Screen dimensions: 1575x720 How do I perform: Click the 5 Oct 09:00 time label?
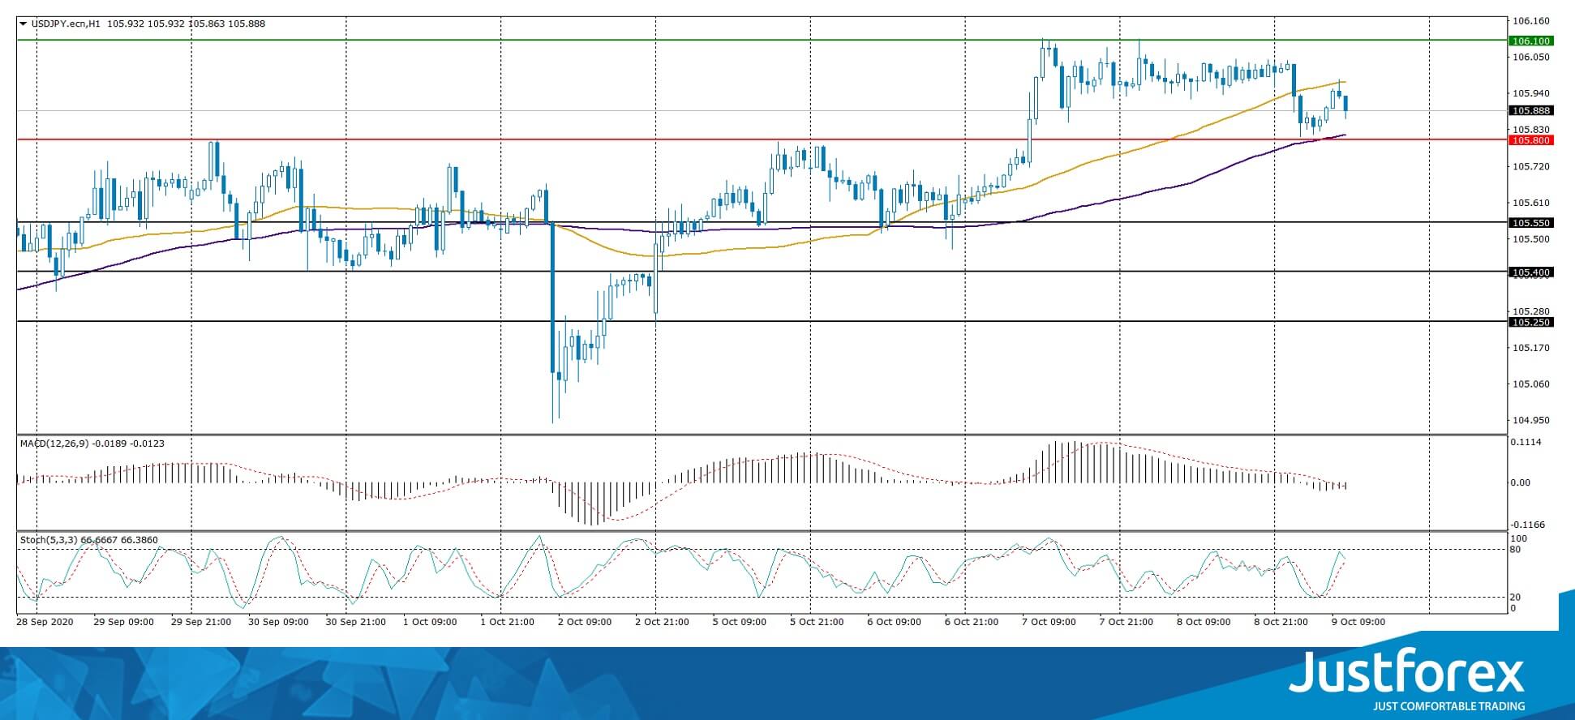pos(739,622)
